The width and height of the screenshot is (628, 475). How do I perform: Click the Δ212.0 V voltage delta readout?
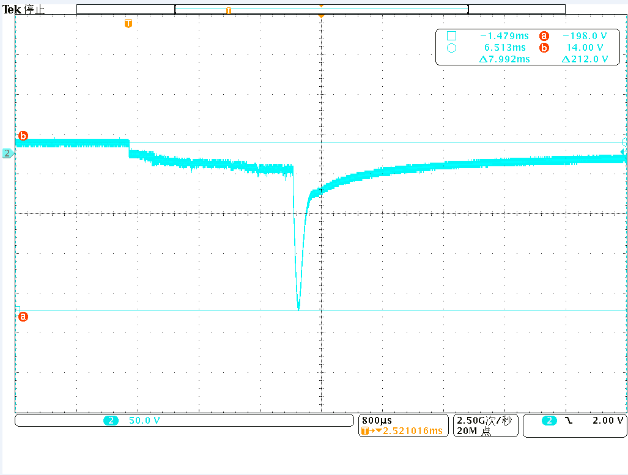click(585, 59)
